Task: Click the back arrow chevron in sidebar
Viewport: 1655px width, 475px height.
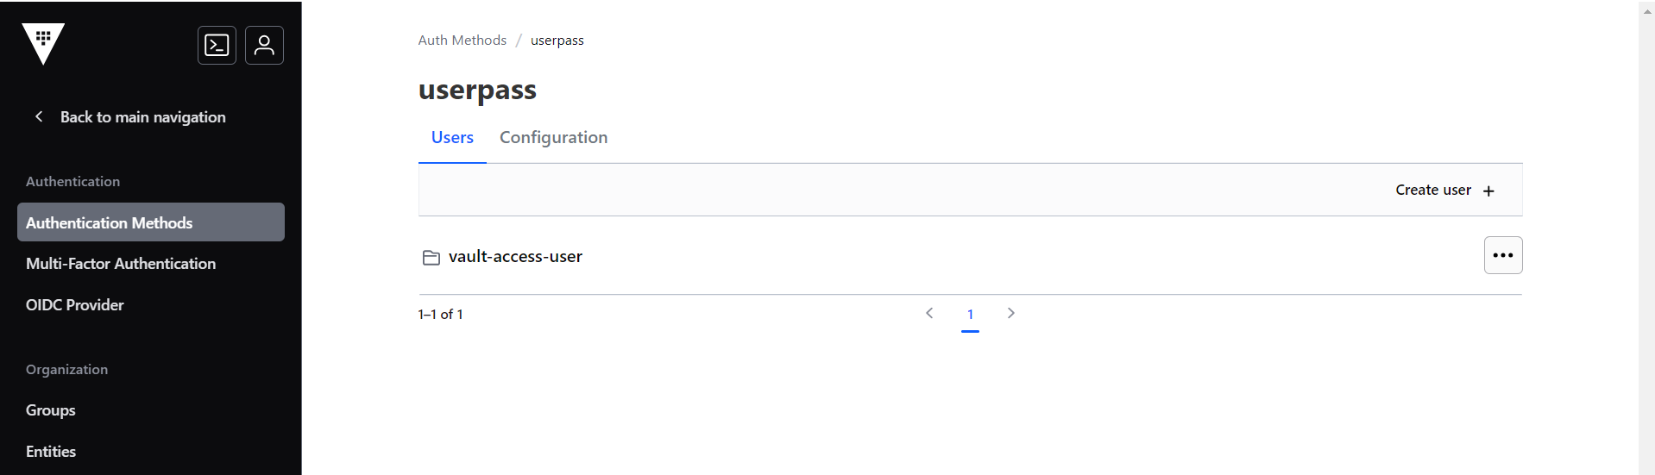Action: pyautogui.click(x=39, y=116)
